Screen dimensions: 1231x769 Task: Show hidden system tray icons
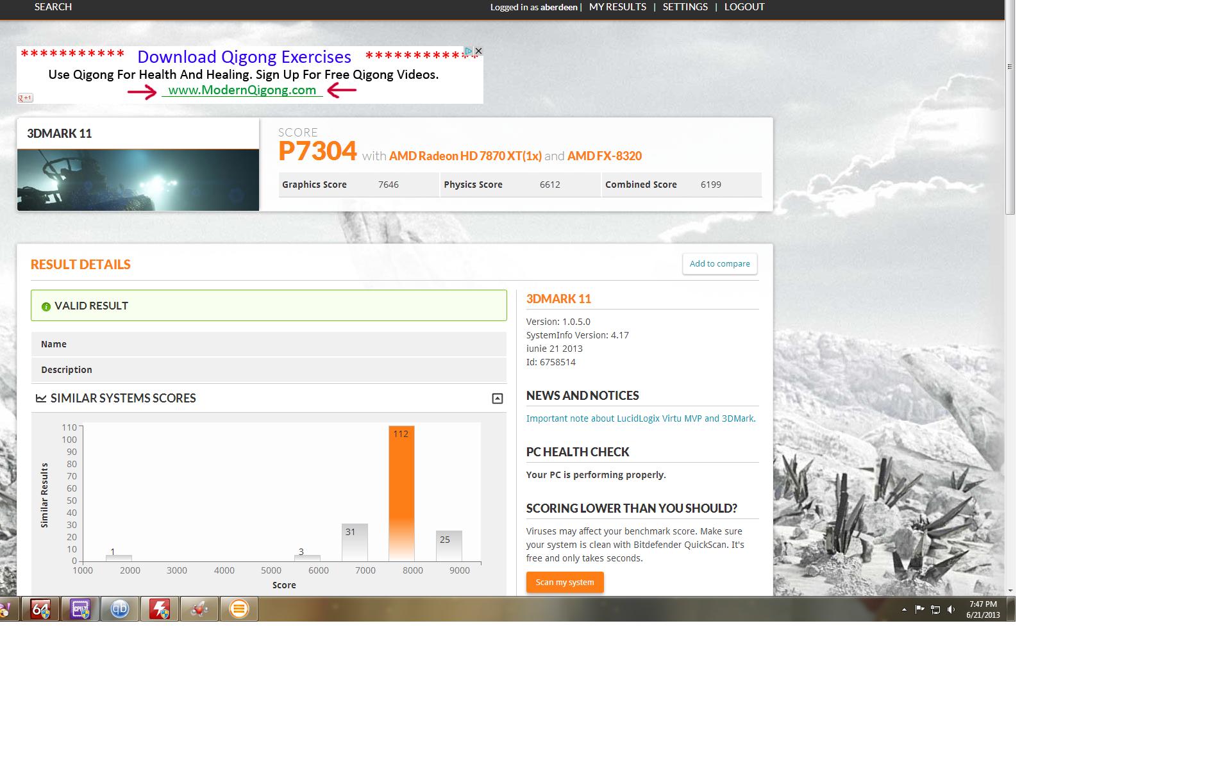(x=904, y=609)
